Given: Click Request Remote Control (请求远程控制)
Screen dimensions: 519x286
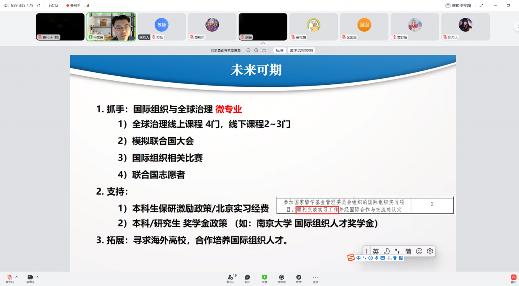Looking at the screenshot, I should 301,50.
